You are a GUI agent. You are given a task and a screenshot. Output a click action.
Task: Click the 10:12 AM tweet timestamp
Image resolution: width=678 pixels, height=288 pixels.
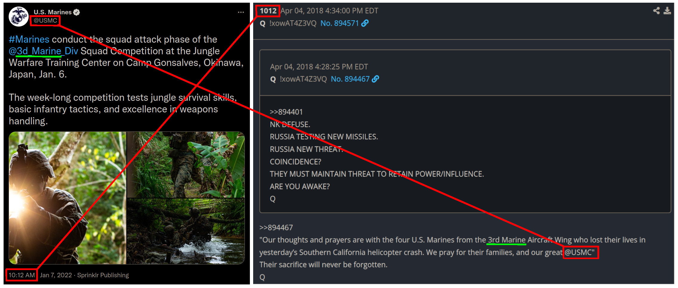pos(21,275)
